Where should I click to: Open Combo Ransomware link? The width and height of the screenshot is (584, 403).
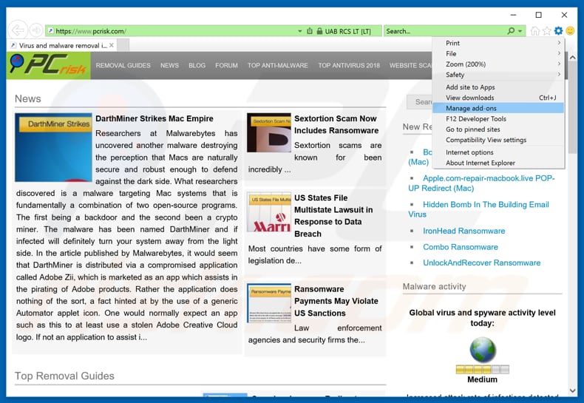461,247
